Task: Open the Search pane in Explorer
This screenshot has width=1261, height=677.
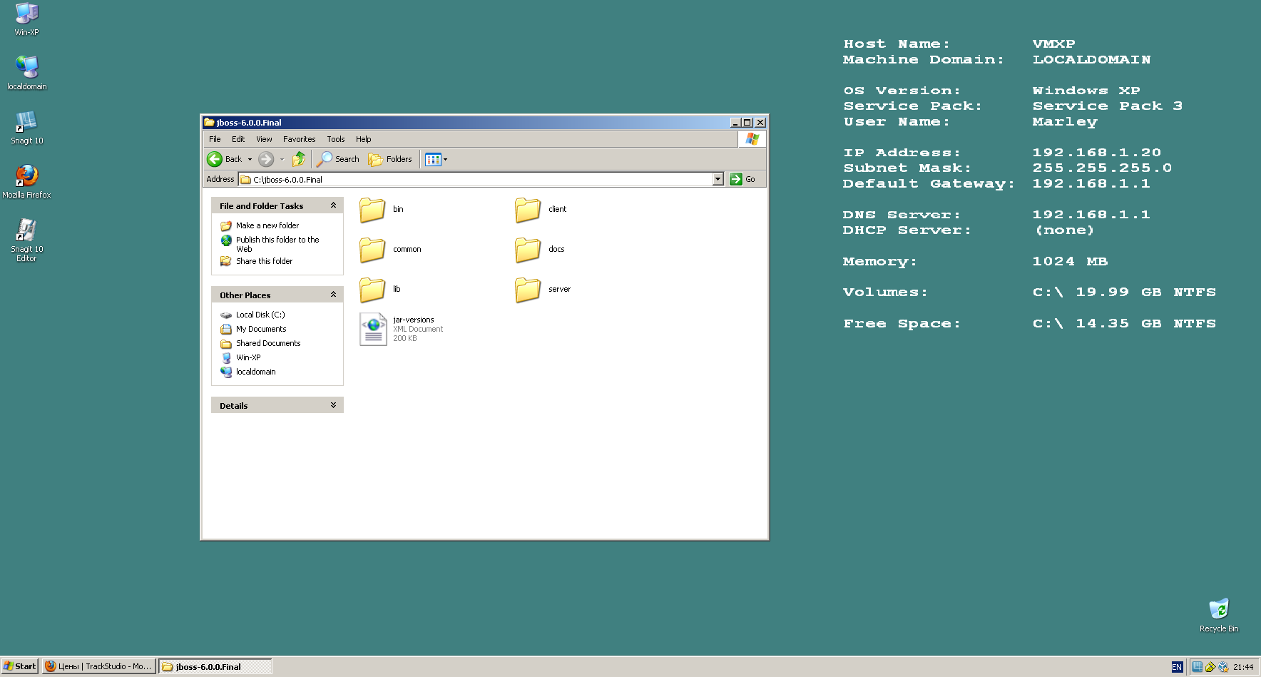Action: coord(338,159)
